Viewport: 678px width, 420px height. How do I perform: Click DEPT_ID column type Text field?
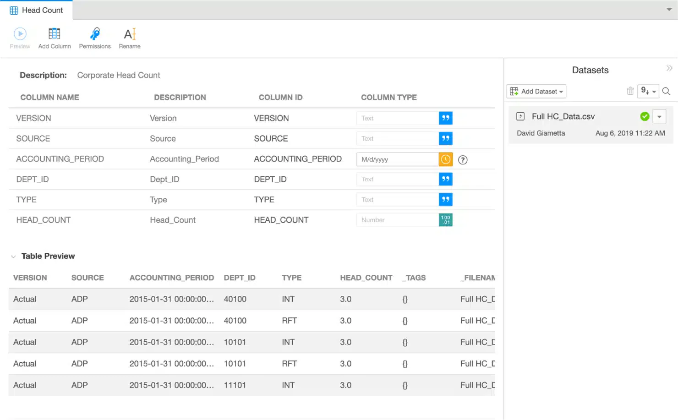pos(398,179)
